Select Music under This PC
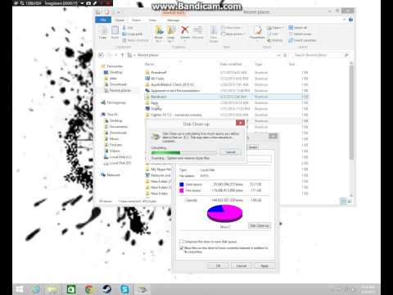 coord(112,138)
